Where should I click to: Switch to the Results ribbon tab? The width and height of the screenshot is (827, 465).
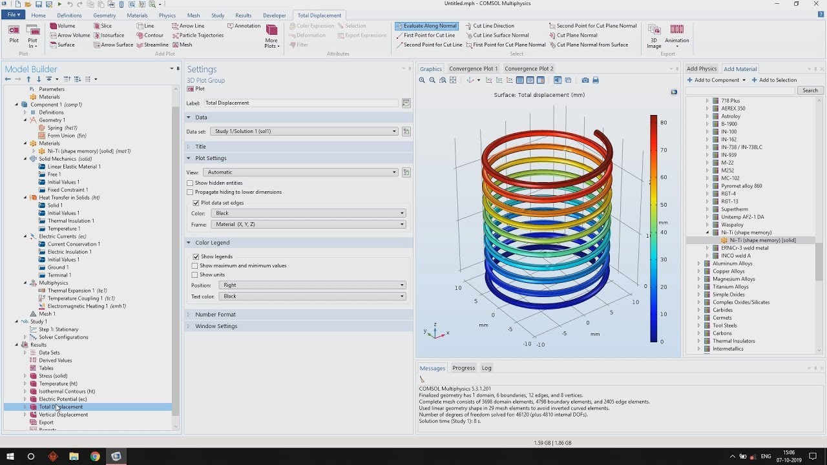244,15
